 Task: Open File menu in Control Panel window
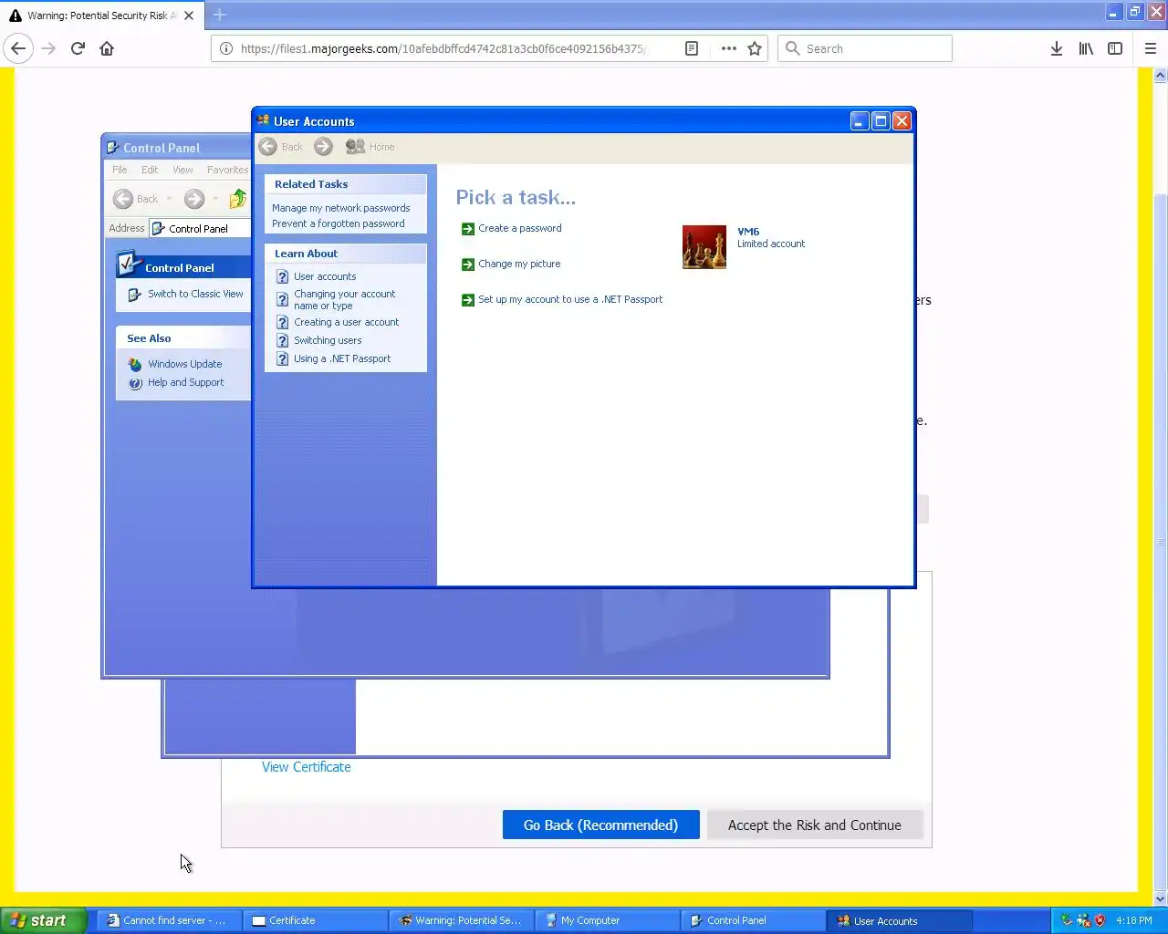[x=120, y=170]
